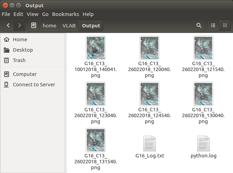Click the Desktop folder icon in sidebar

click(x=7, y=50)
